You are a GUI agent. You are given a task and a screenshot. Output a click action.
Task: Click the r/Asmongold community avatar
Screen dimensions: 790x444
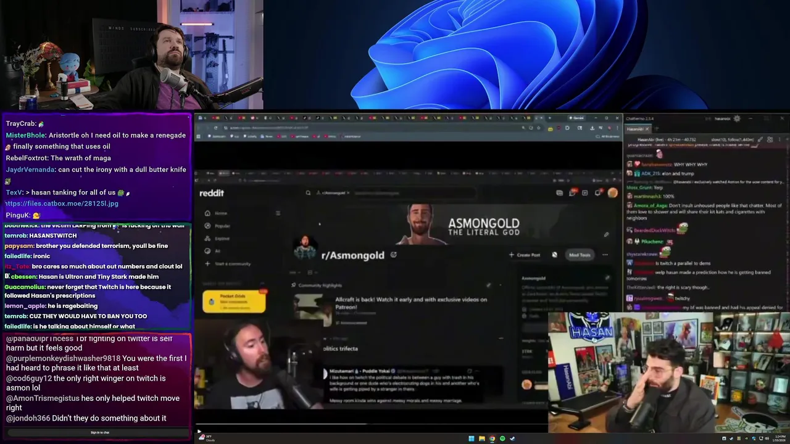(x=305, y=247)
